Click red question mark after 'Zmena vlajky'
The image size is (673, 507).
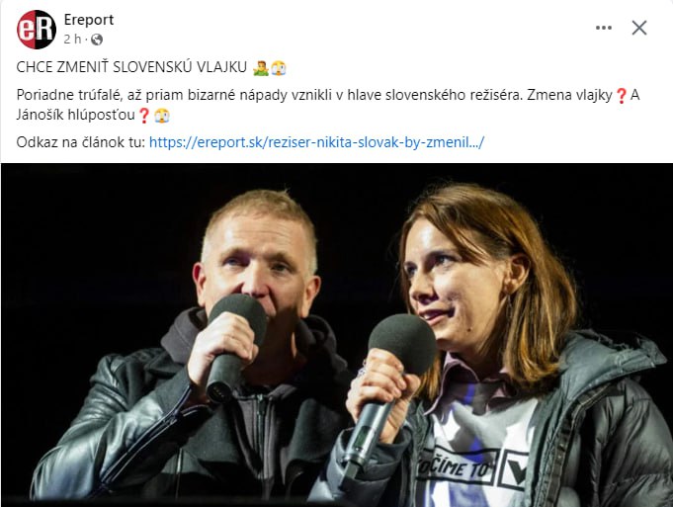coord(621,95)
